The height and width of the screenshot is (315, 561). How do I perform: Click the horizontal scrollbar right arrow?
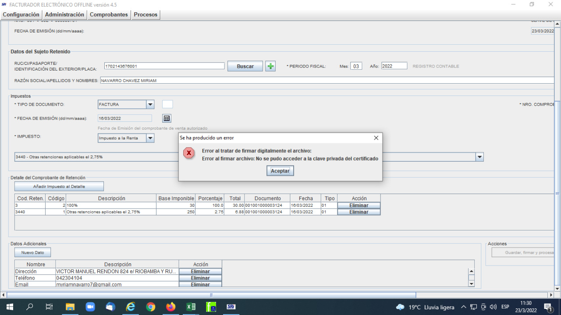[x=551, y=295]
